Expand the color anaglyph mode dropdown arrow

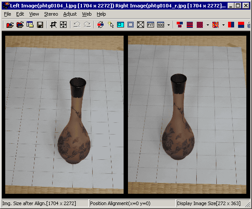(x=223, y=25)
